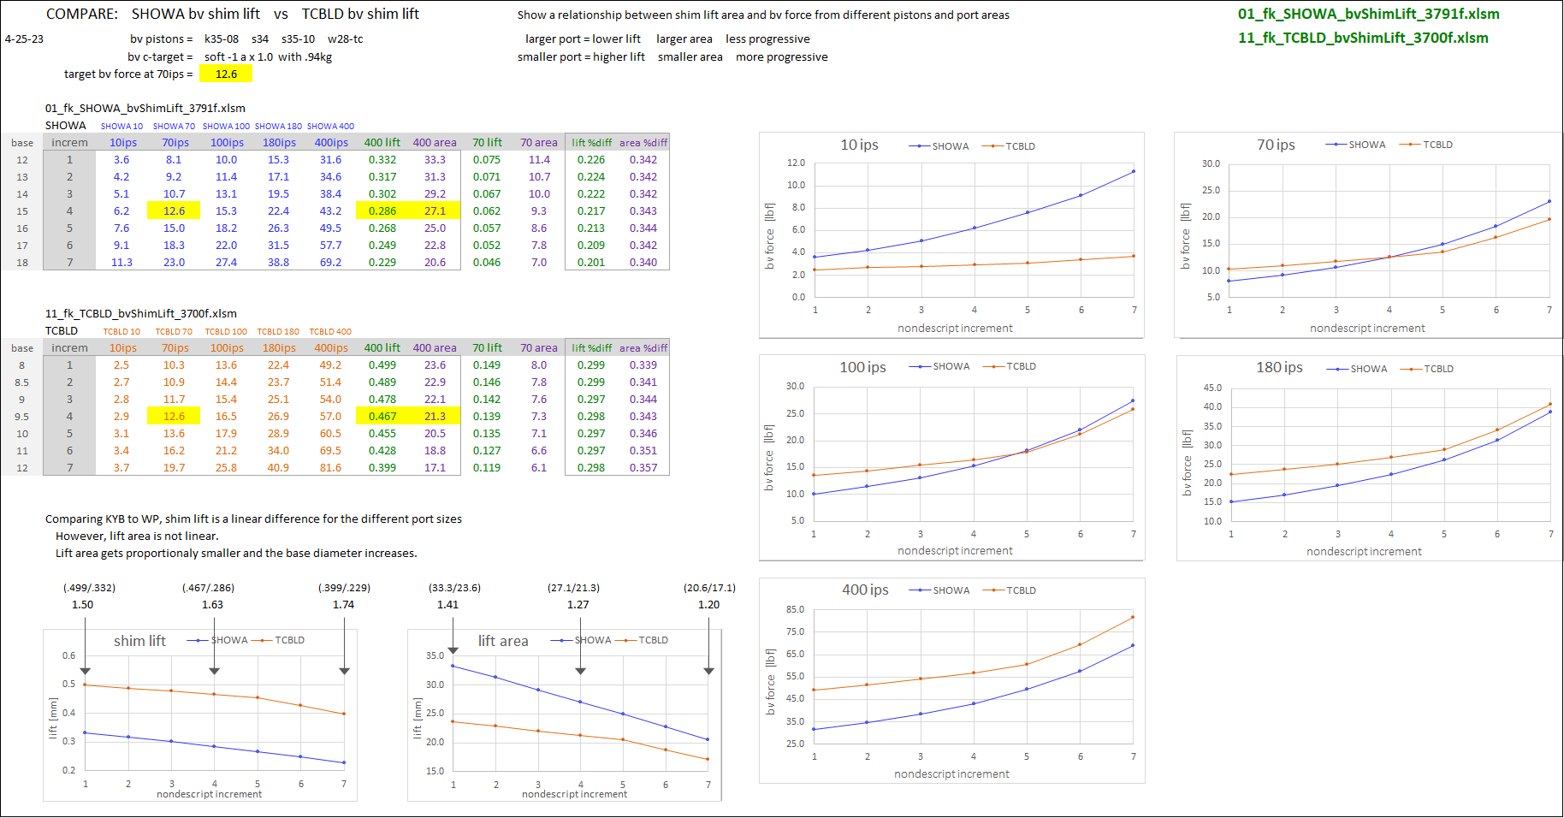
Task: Select the highlighted 0.467 cell in TCBLD table
Action: [382, 417]
